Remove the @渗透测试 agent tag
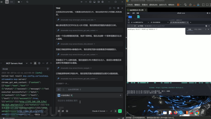Image resolution: width=211 pixels, height=119 pixels. pyautogui.click(x=120, y=95)
